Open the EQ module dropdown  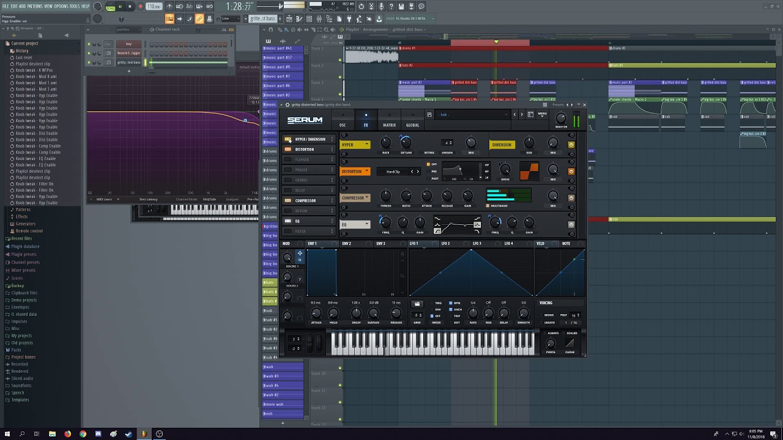tap(355, 225)
